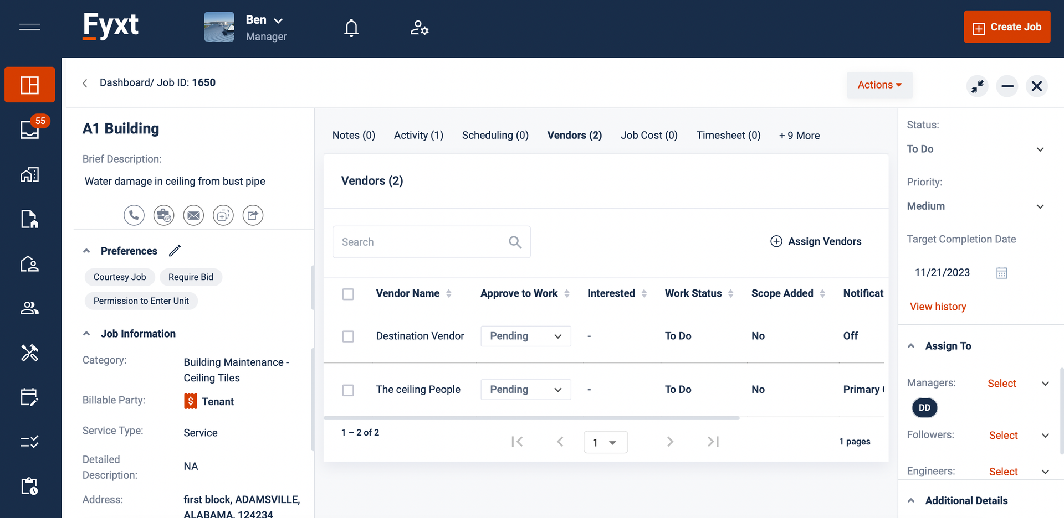
Task: Open user settings gear icon
Action: coord(420,28)
